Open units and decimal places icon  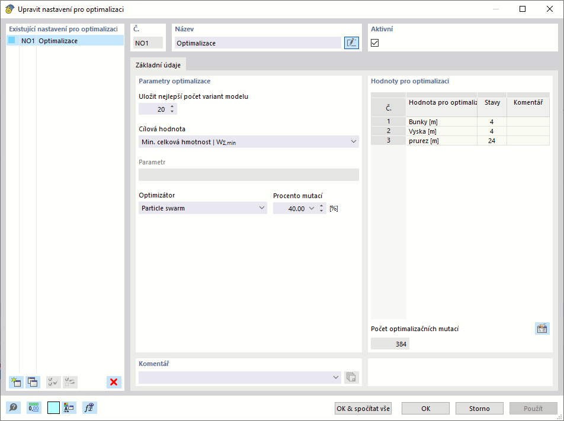tap(34, 408)
